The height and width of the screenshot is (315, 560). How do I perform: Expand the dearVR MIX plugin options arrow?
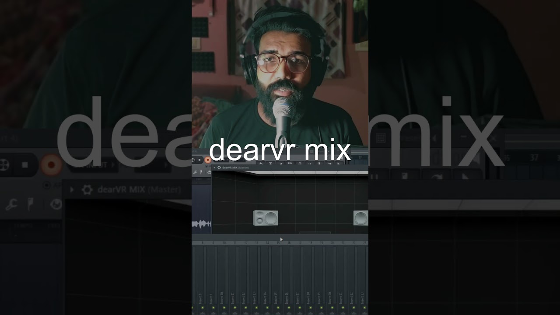(x=214, y=168)
